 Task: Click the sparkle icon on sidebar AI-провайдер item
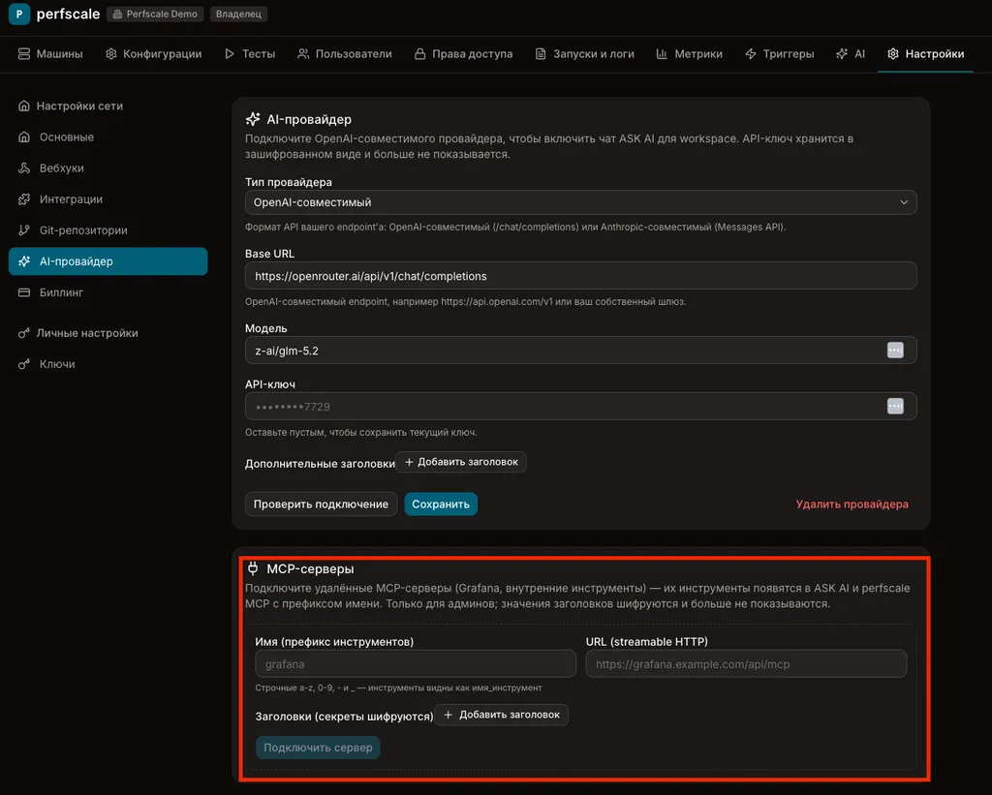pyautogui.click(x=24, y=261)
